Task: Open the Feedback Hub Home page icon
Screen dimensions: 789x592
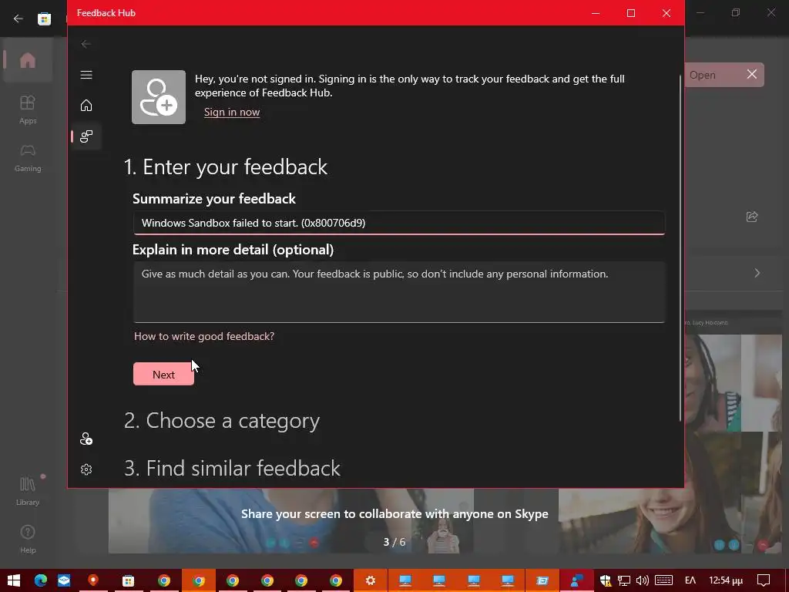Action: coord(86,105)
